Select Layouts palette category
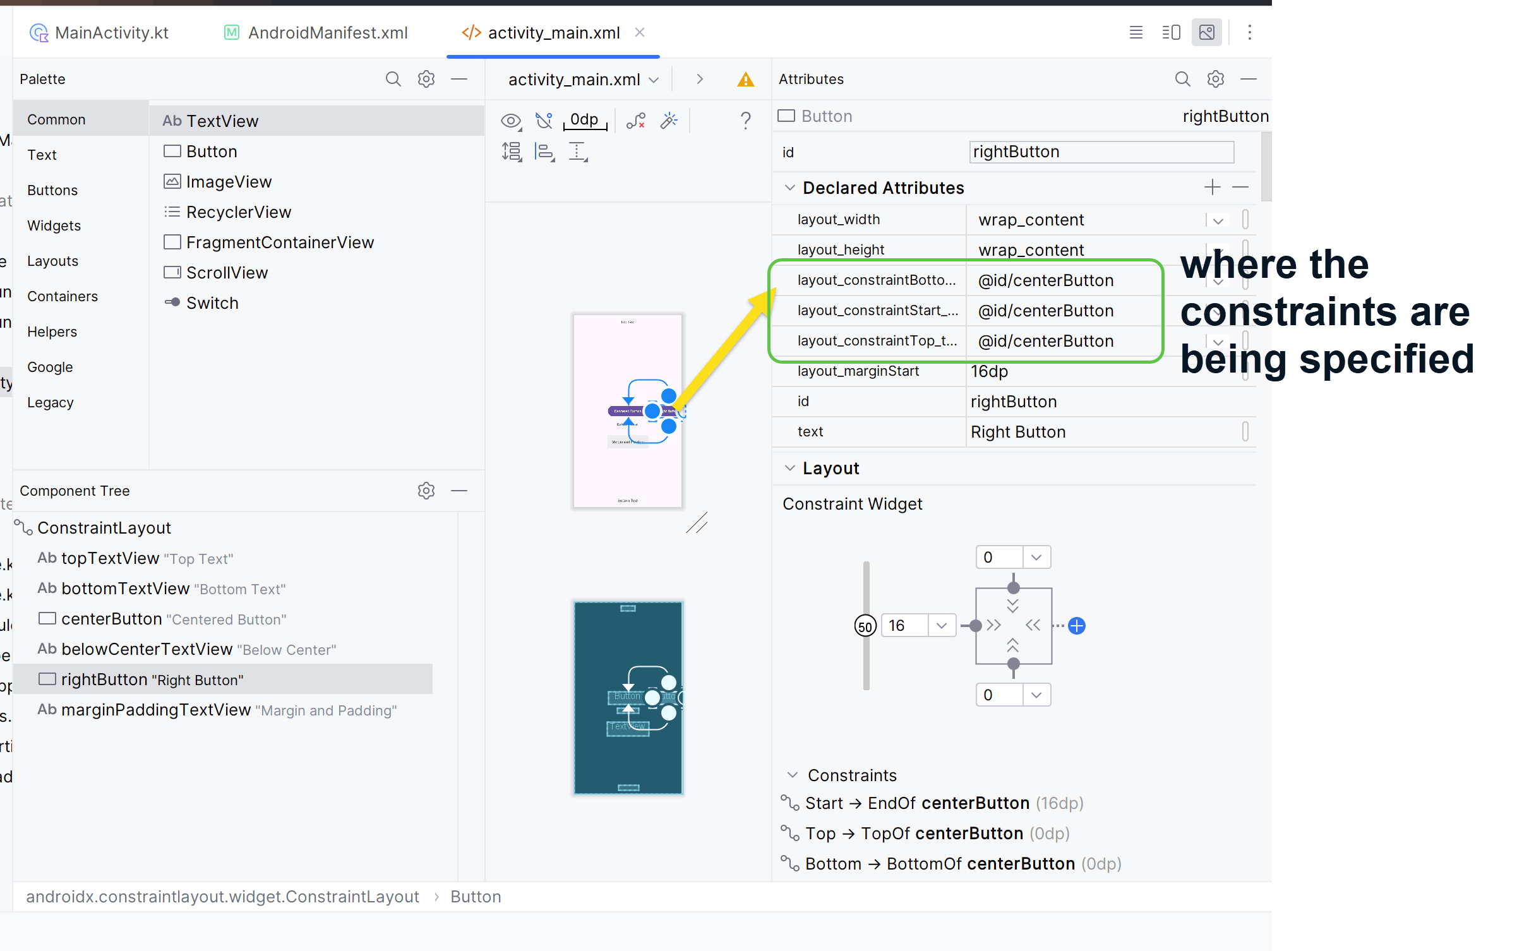 click(81, 261)
